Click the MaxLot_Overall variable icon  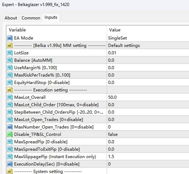point(10,97)
